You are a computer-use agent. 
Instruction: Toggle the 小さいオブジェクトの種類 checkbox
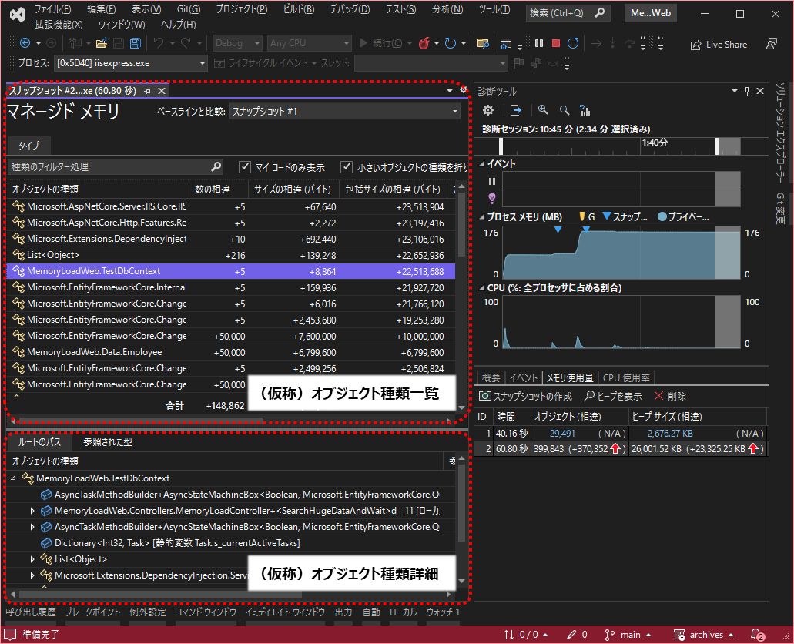[347, 166]
